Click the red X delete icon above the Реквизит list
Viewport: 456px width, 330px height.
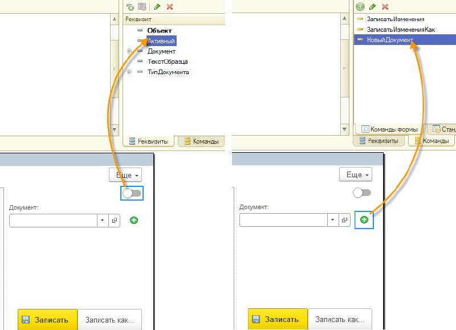click(170, 7)
